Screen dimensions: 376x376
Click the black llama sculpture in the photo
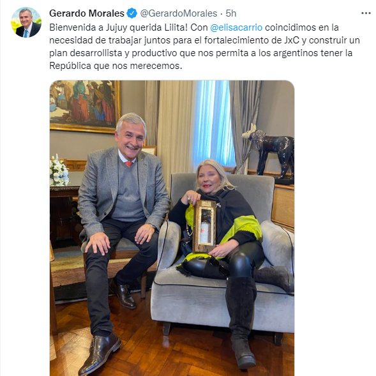coord(271,150)
